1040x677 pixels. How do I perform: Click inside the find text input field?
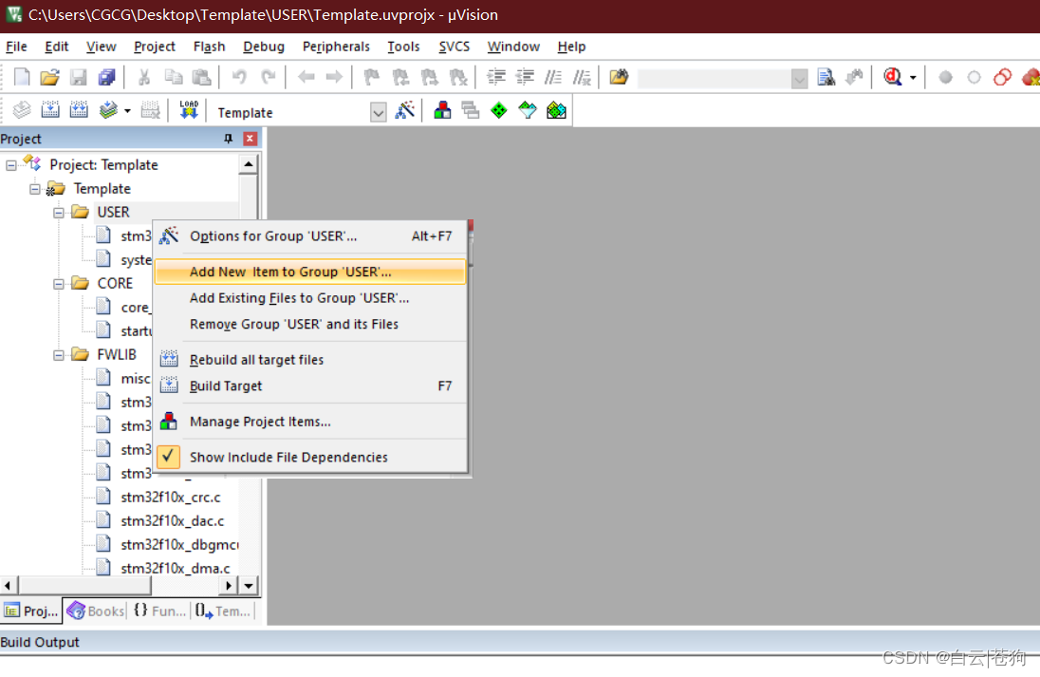(714, 79)
